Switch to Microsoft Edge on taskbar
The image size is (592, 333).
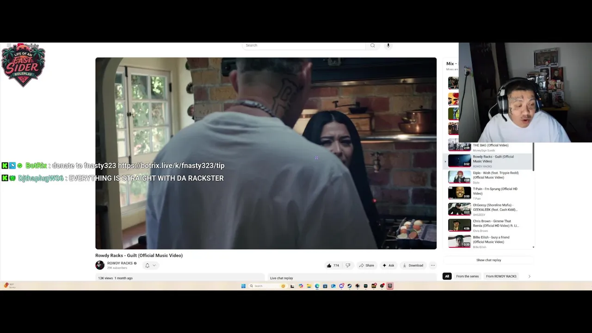[317, 286]
